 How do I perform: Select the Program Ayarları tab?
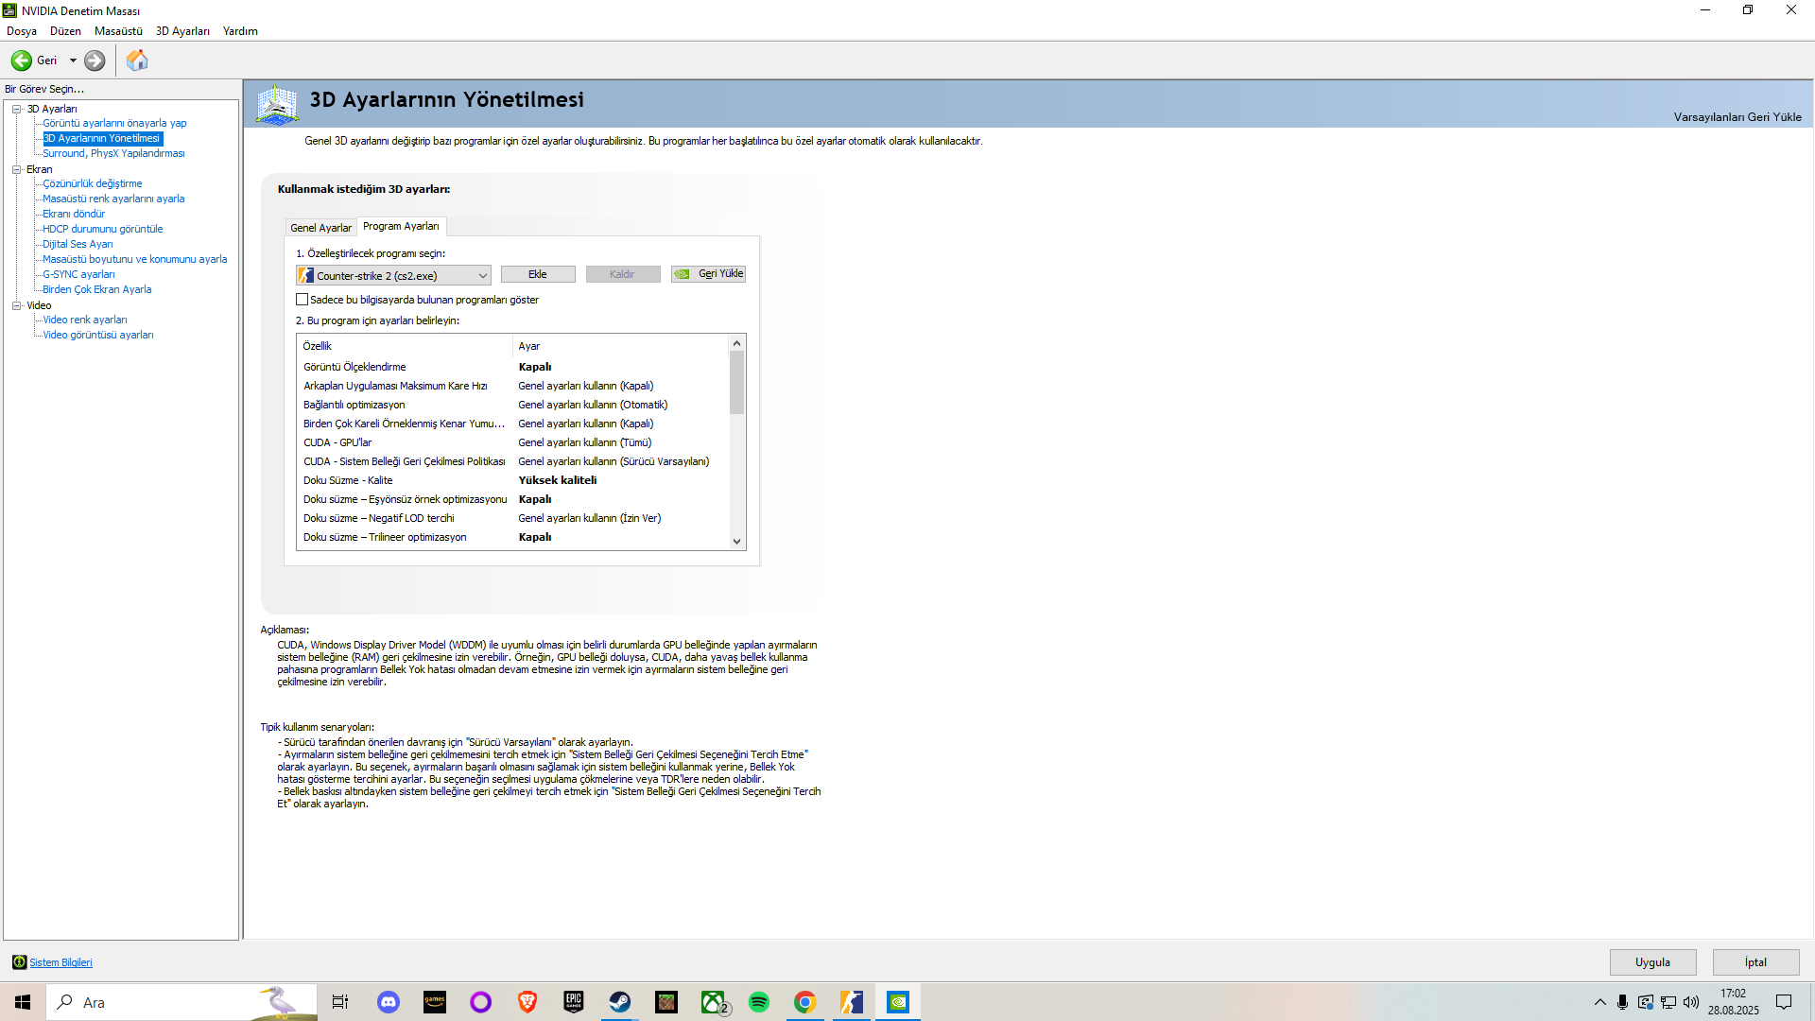click(x=401, y=226)
